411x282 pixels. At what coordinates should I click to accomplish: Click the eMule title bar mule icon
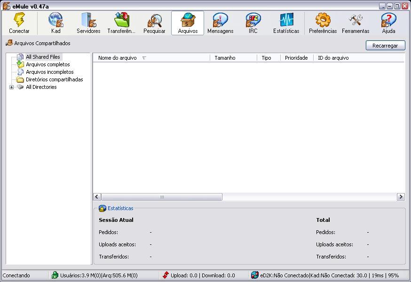click(x=6, y=6)
